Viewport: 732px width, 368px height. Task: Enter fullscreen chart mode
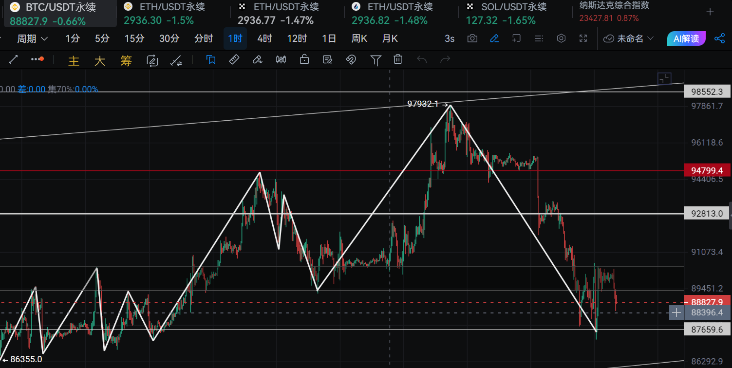[x=583, y=38]
